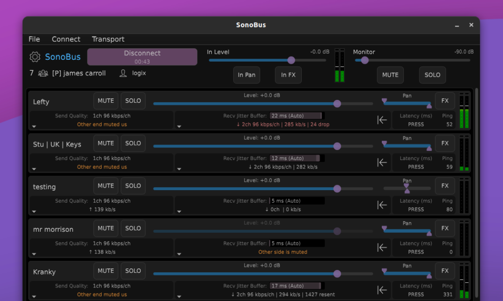Viewport: 503px width, 301px height.
Task: Click the user icon next to logix
Action: [123, 73]
